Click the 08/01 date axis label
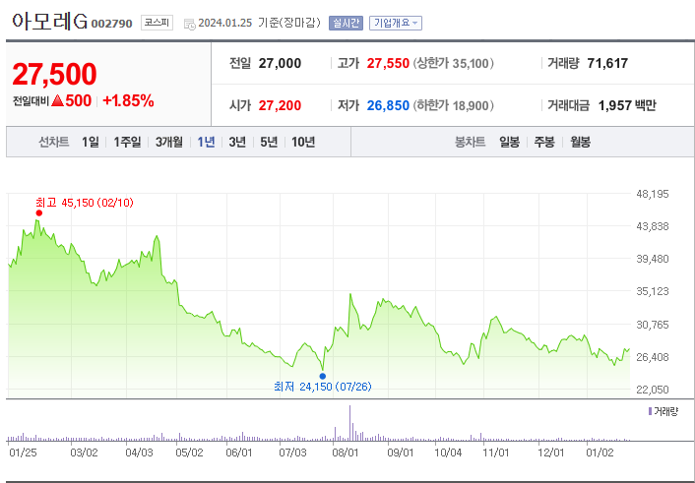 [x=346, y=453]
